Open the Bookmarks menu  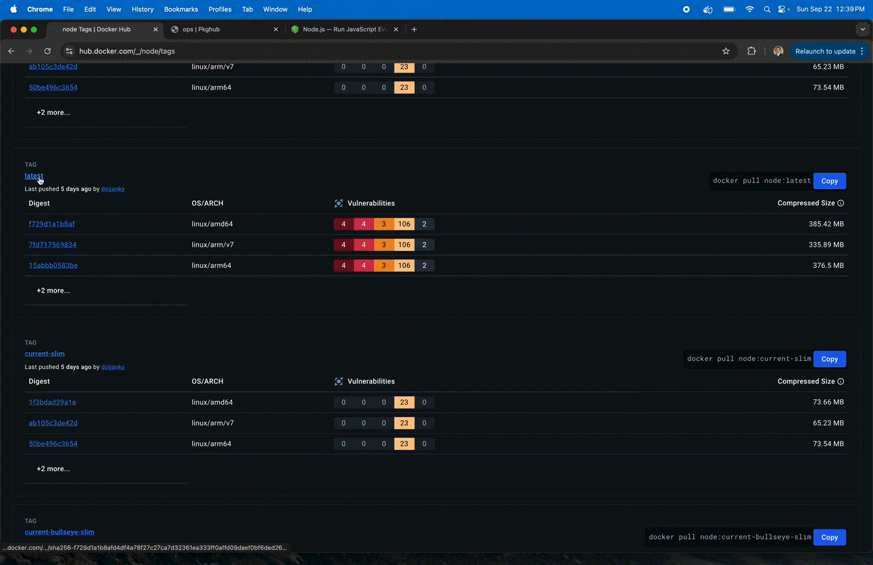click(181, 9)
